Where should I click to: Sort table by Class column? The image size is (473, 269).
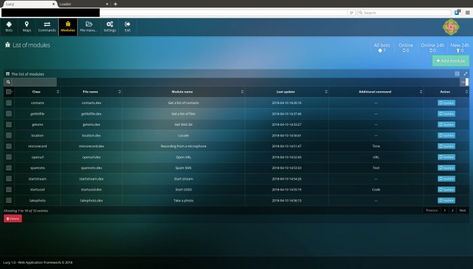click(37, 92)
